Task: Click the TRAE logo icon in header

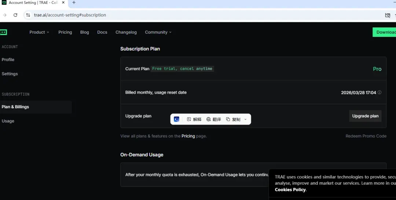Action: [x=4, y=32]
